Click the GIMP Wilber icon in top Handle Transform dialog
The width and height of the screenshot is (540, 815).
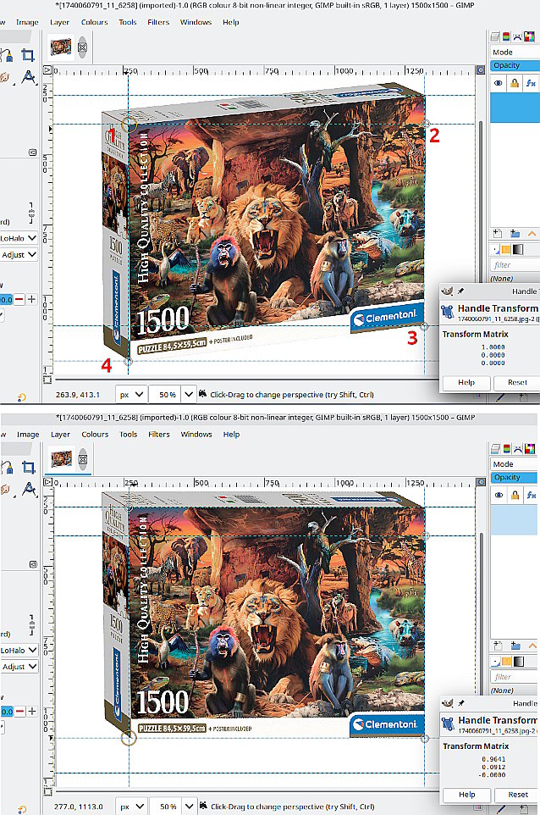[447, 291]
